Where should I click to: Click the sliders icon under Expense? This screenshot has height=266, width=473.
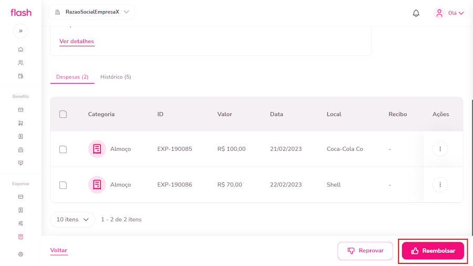click(x=20, y=223)
